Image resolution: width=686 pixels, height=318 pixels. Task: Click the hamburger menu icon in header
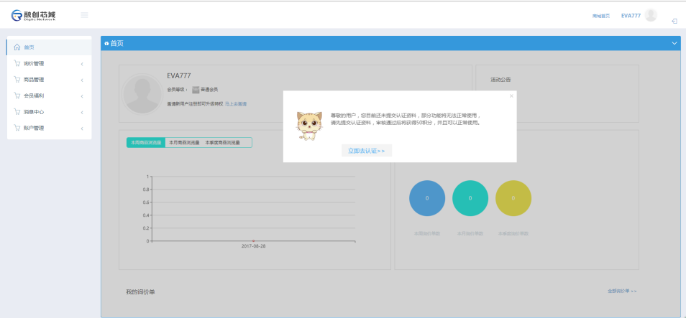(x=84, y=15)
